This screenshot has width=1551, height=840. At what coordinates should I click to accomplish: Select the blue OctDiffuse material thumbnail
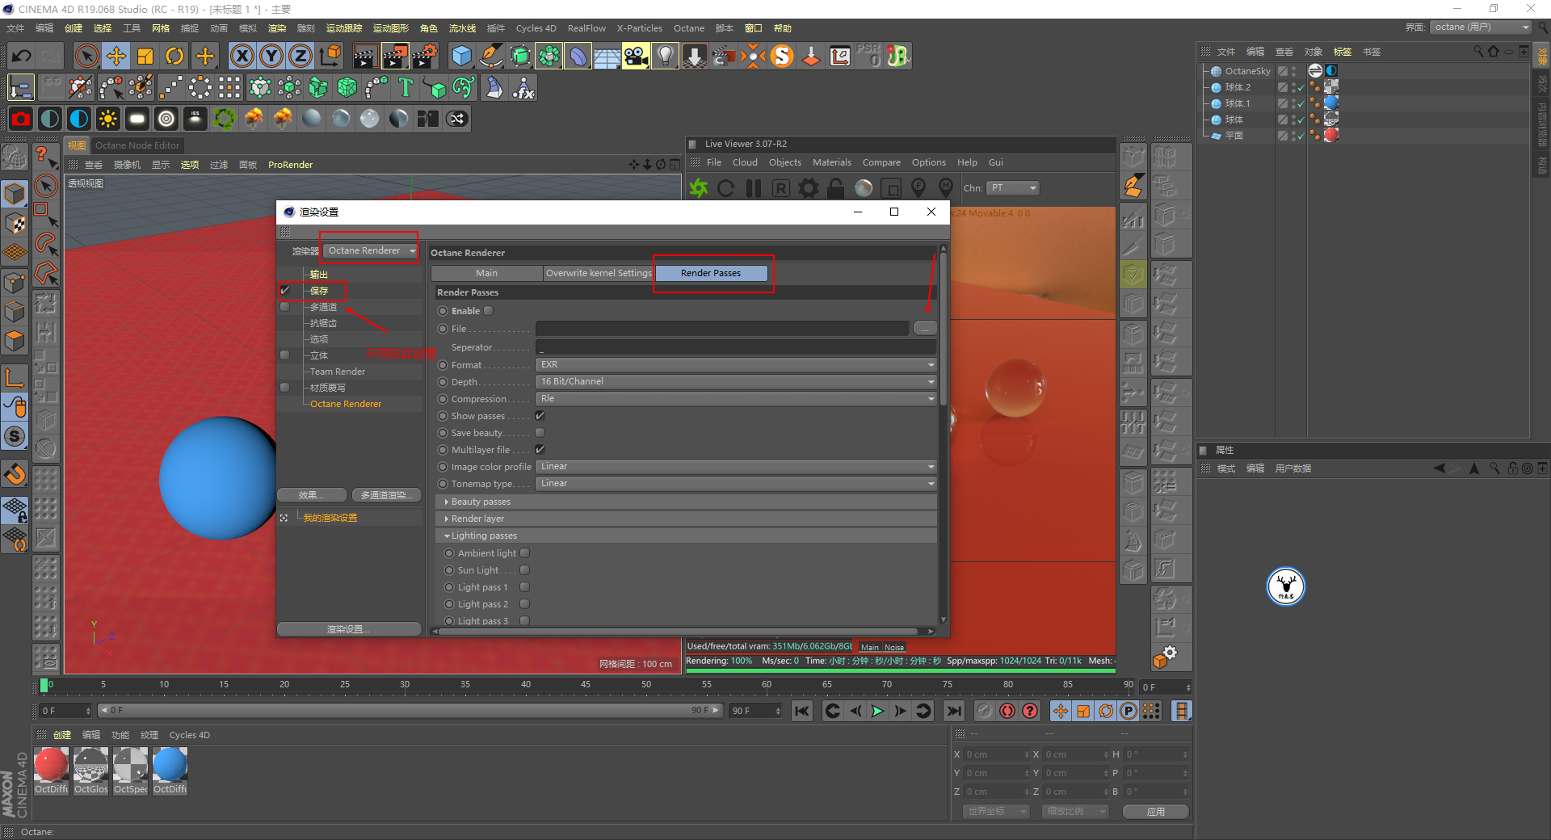170,765
